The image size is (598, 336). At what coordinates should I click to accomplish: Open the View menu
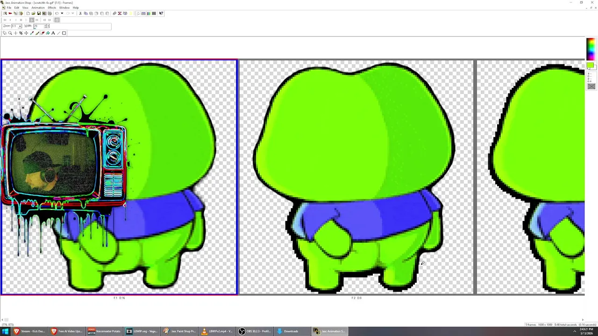coord(25,7)
